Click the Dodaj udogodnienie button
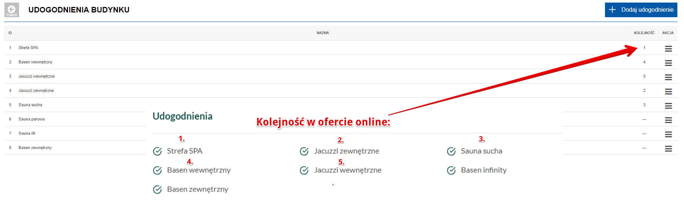Image resolution: width=684 pixels, height=212 pixels. coord(641,10)
